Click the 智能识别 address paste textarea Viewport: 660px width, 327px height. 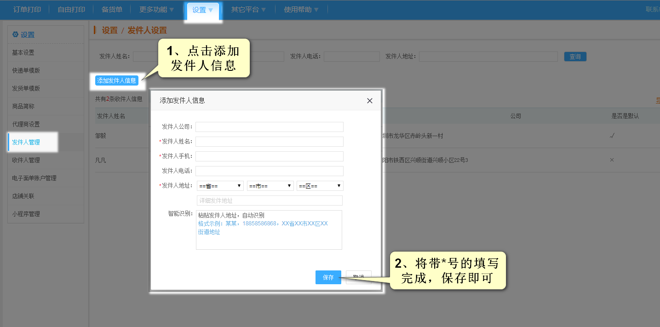pos(269,230)
